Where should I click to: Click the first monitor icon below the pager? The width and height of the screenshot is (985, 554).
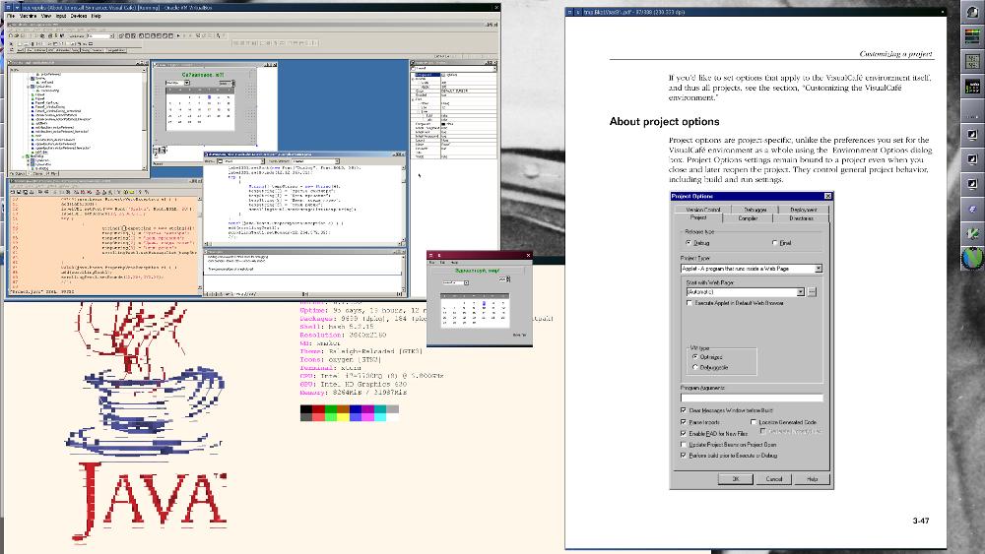pos(972,134)
